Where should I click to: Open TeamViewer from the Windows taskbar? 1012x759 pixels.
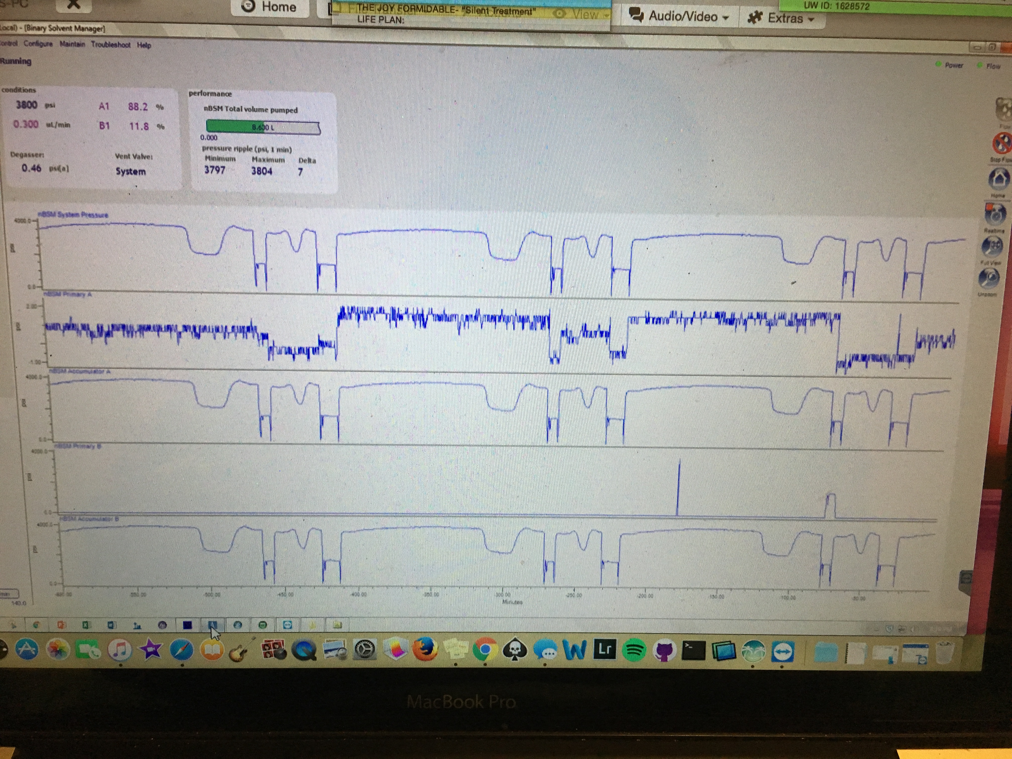click(x=287, y=625)
